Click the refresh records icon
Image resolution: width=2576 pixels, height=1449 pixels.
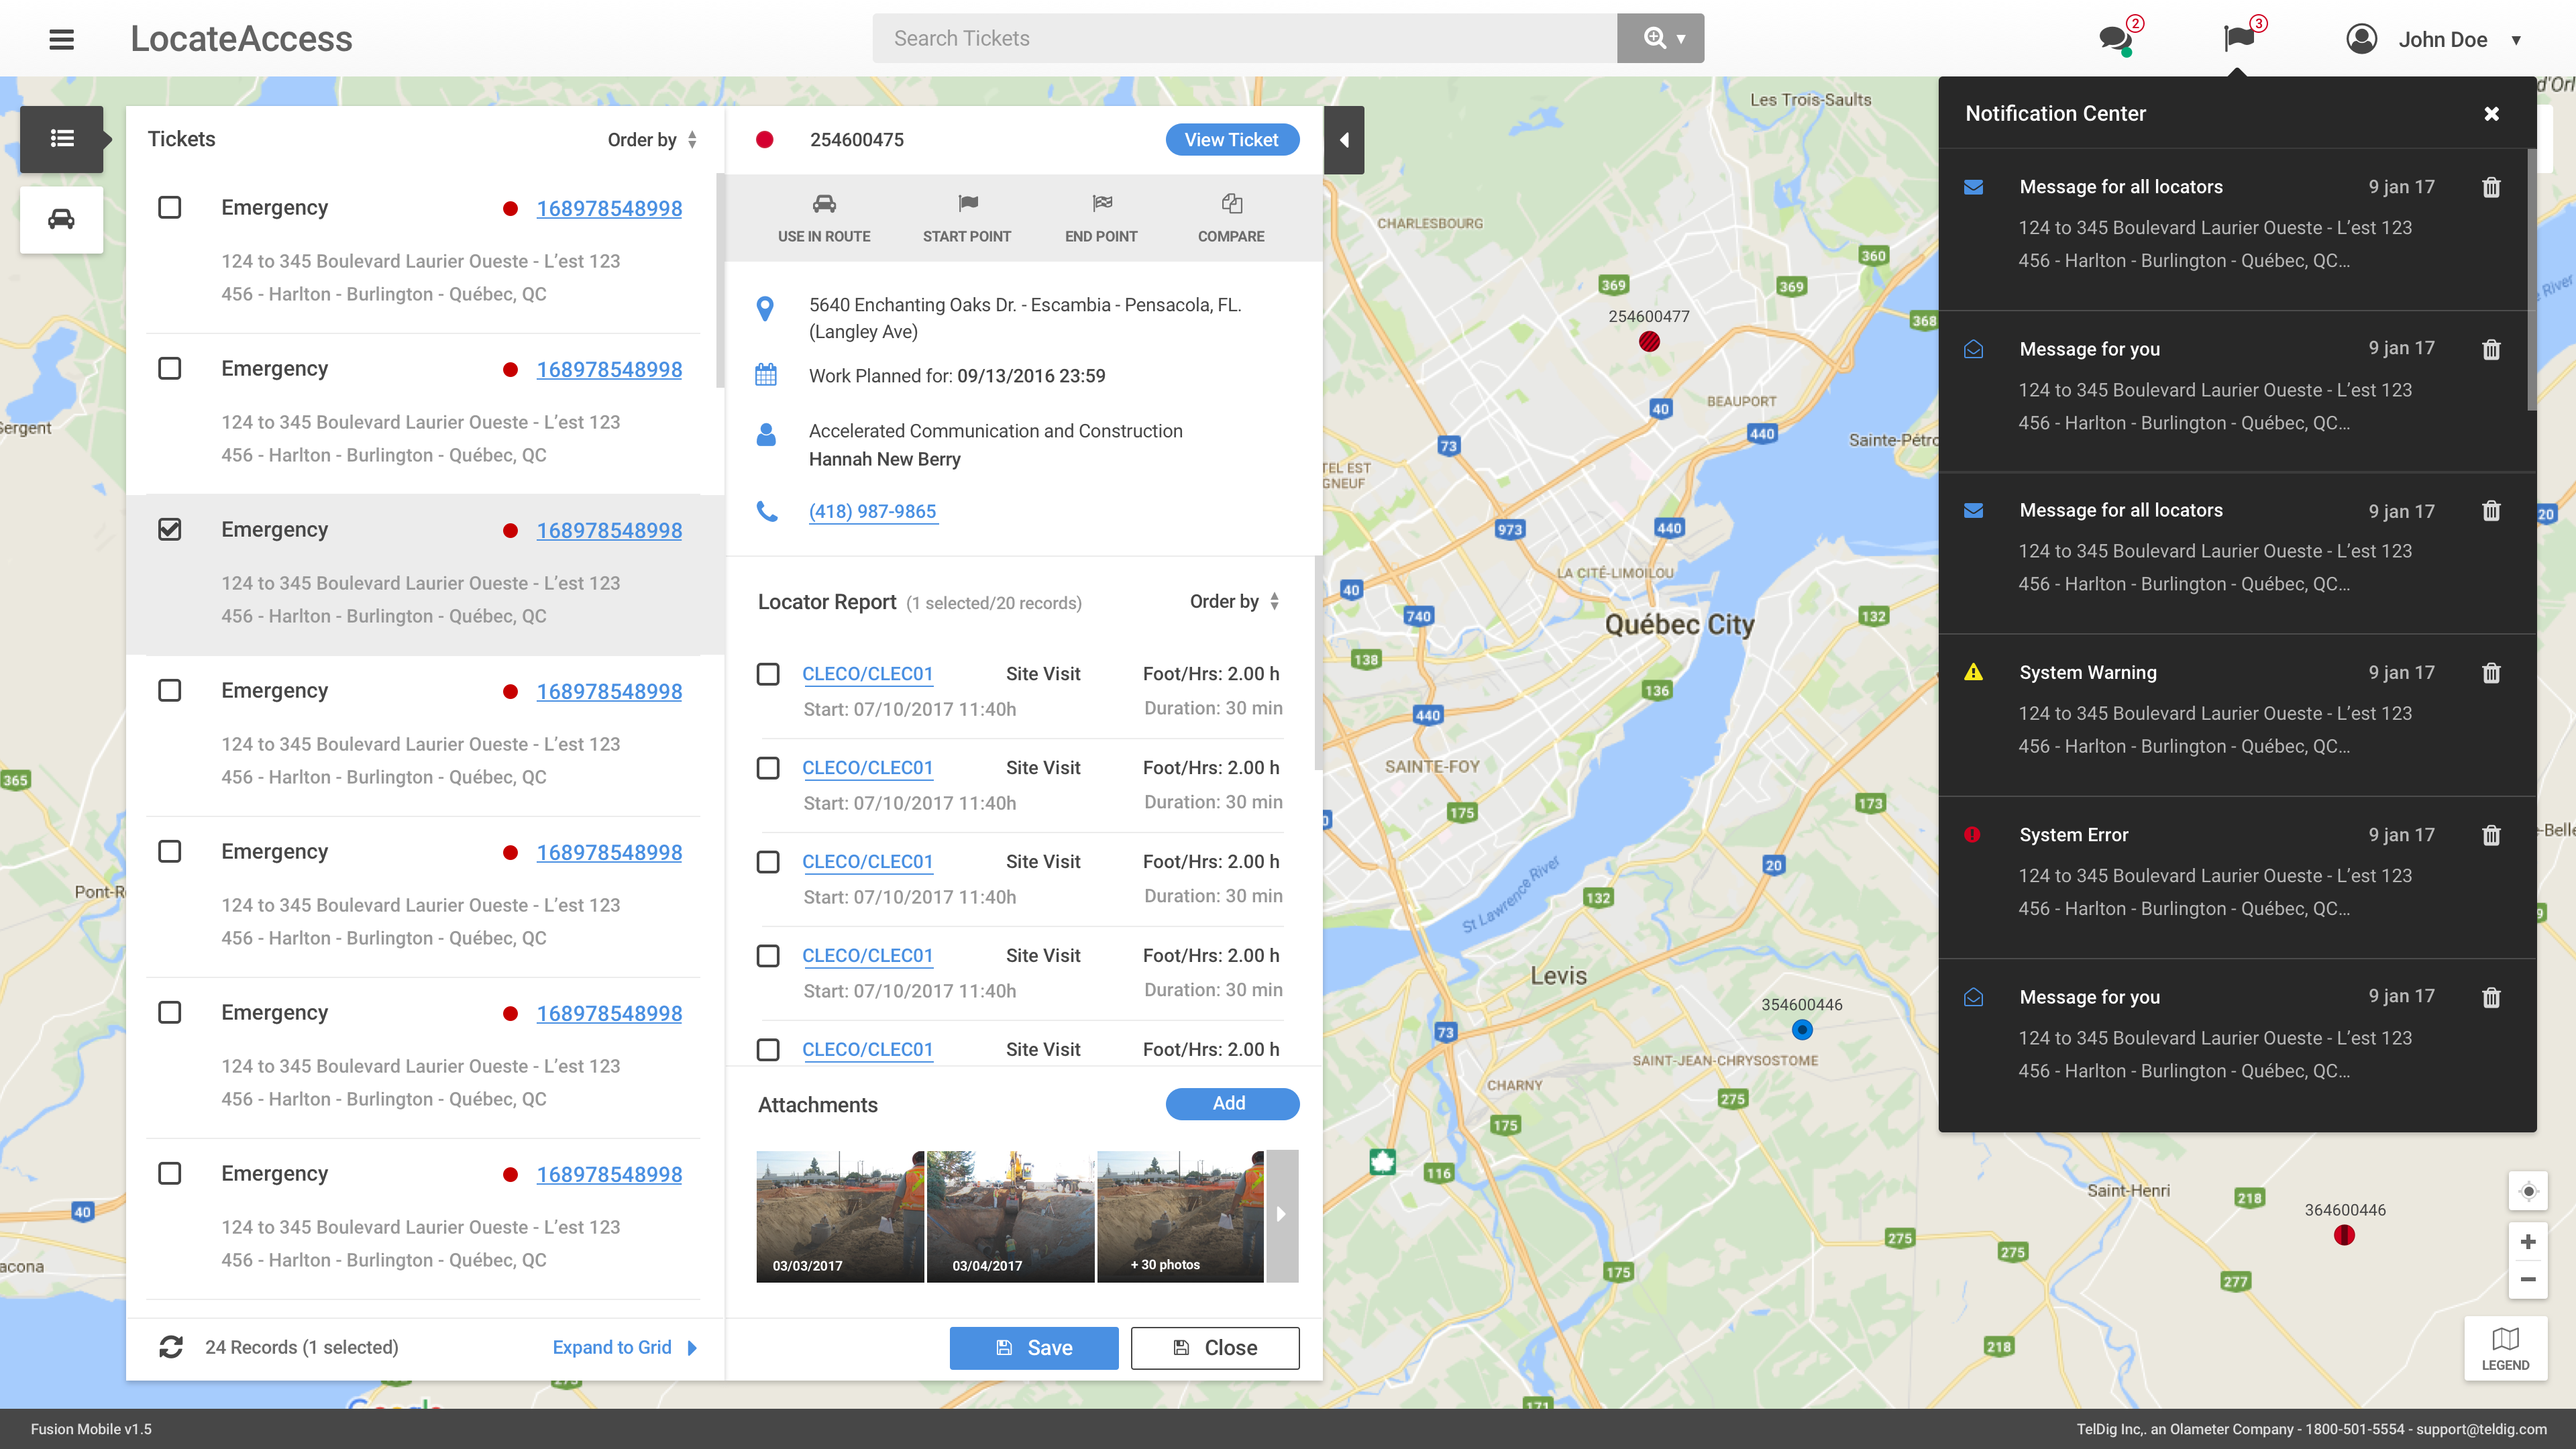[171, 1347]
